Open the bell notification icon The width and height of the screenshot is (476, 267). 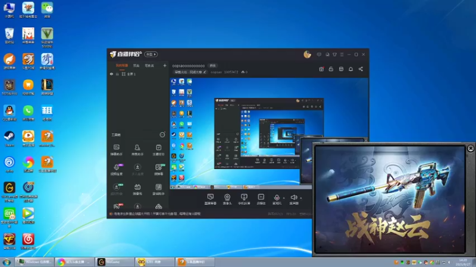[350, 69]
